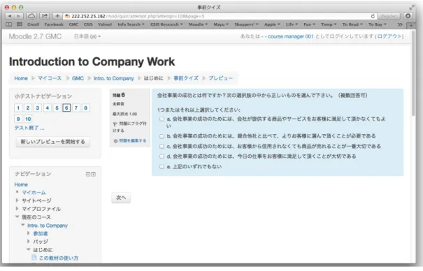Collapse はじめに tree node
This screenshot has height=271, width=423.
[x=29, y=249]
